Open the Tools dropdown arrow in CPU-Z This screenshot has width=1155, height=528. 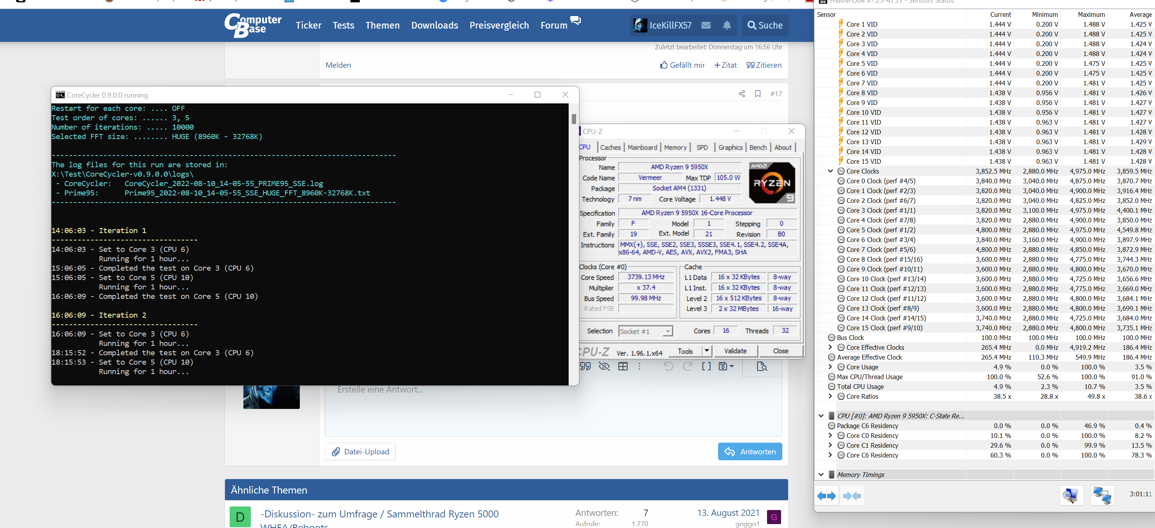[707, 351]
